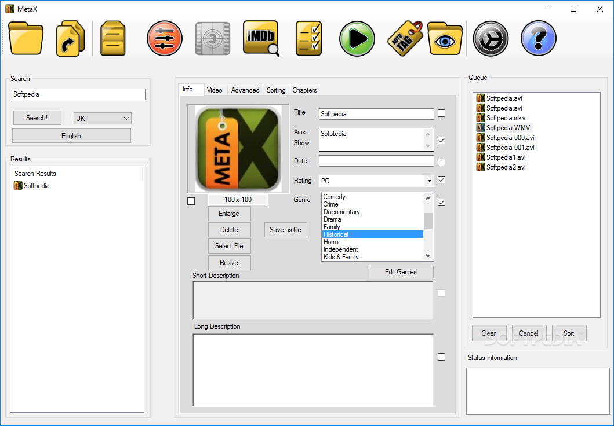Select Kids & Family genre
Image resolution: width=614 pixels, height=426 pixels.
(372, 257)
